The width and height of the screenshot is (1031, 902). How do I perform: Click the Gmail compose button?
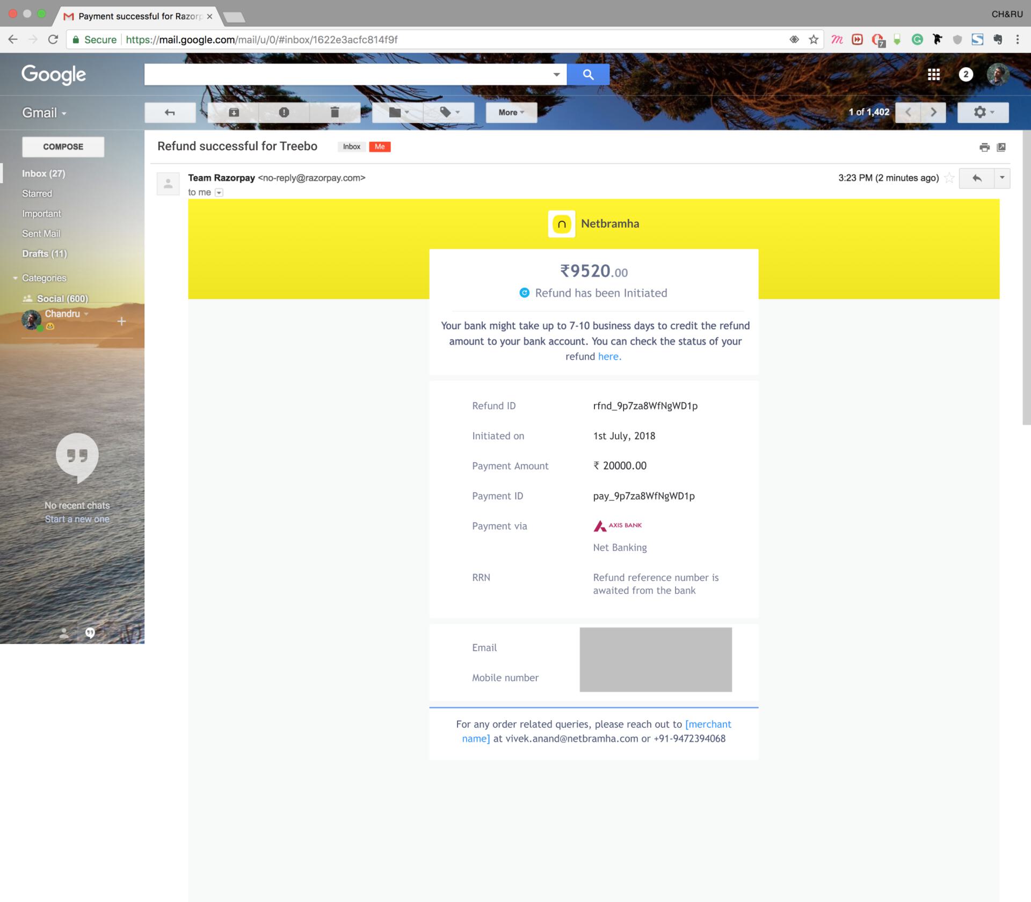coord(61,146)
